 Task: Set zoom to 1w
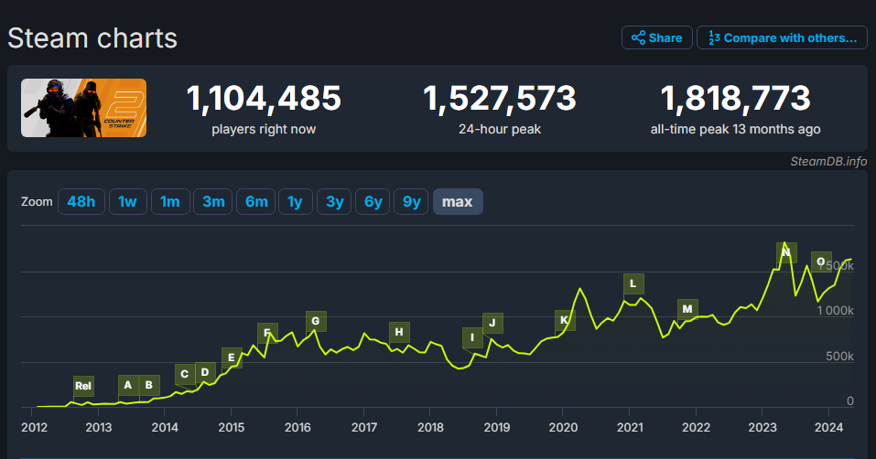click(127, 201)
